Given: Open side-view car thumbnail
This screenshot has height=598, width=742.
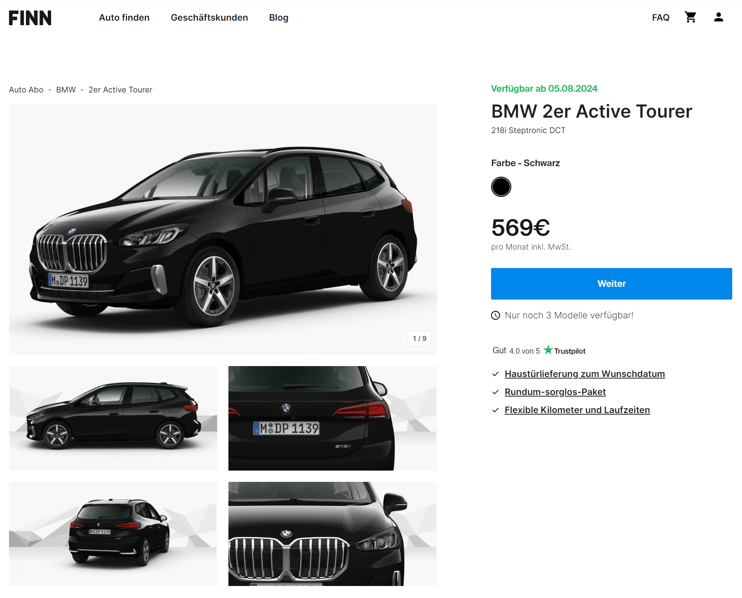Looking at the screenshot, I should pos(113,418).
